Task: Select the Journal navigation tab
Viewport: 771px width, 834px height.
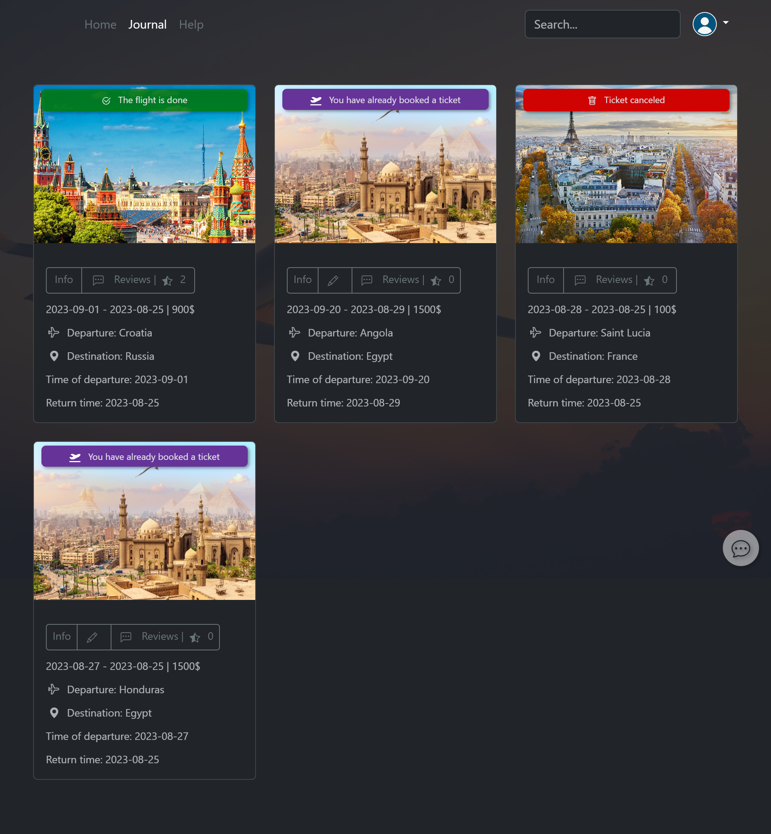Action: pos(147,24)
